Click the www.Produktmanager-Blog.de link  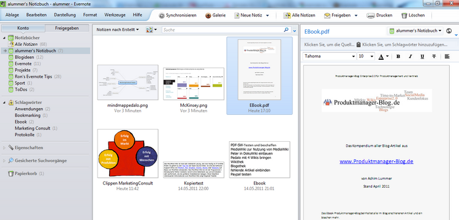(376, 161)
